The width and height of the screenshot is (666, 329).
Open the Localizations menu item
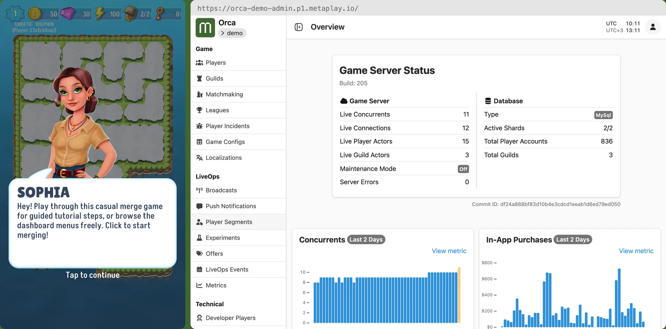[x=238, y=158]
